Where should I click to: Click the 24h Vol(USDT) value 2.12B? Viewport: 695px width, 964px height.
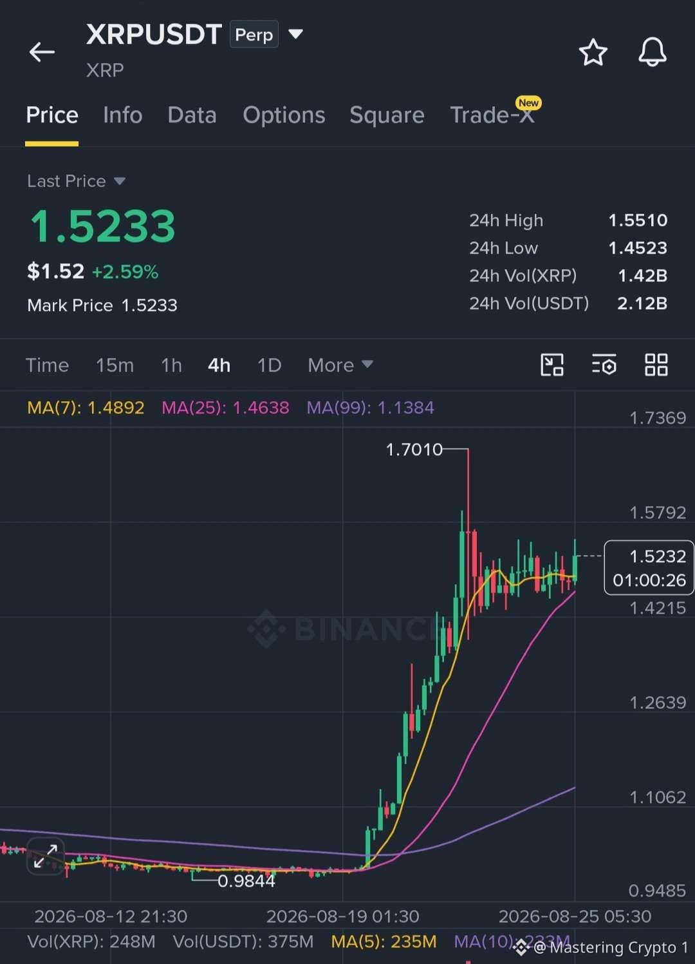[x=642, y=303]
